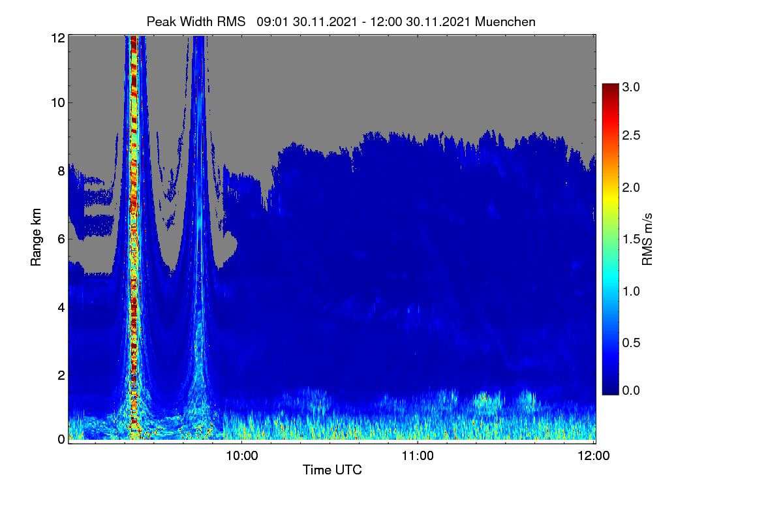Image resolution: width=783 pixels, height=522 pixels.
Task: Click the colorbar value 2.5
Action: pos(631,135)
